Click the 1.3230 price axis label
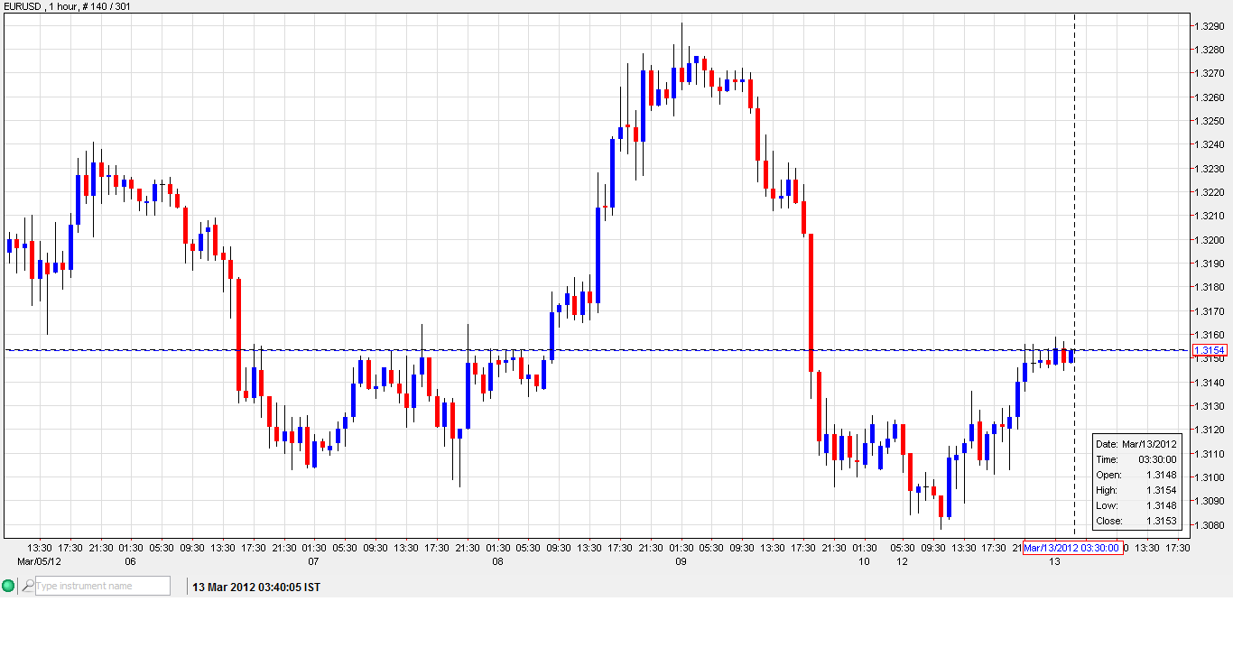 click(1210, 169)
